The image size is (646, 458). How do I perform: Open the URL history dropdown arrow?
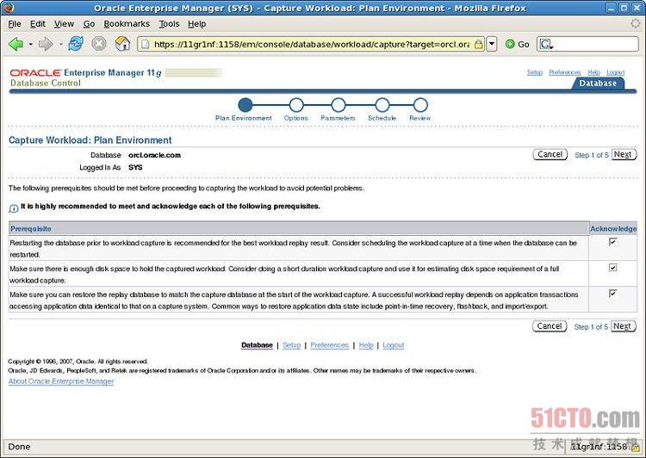click(x=492, y=44)
